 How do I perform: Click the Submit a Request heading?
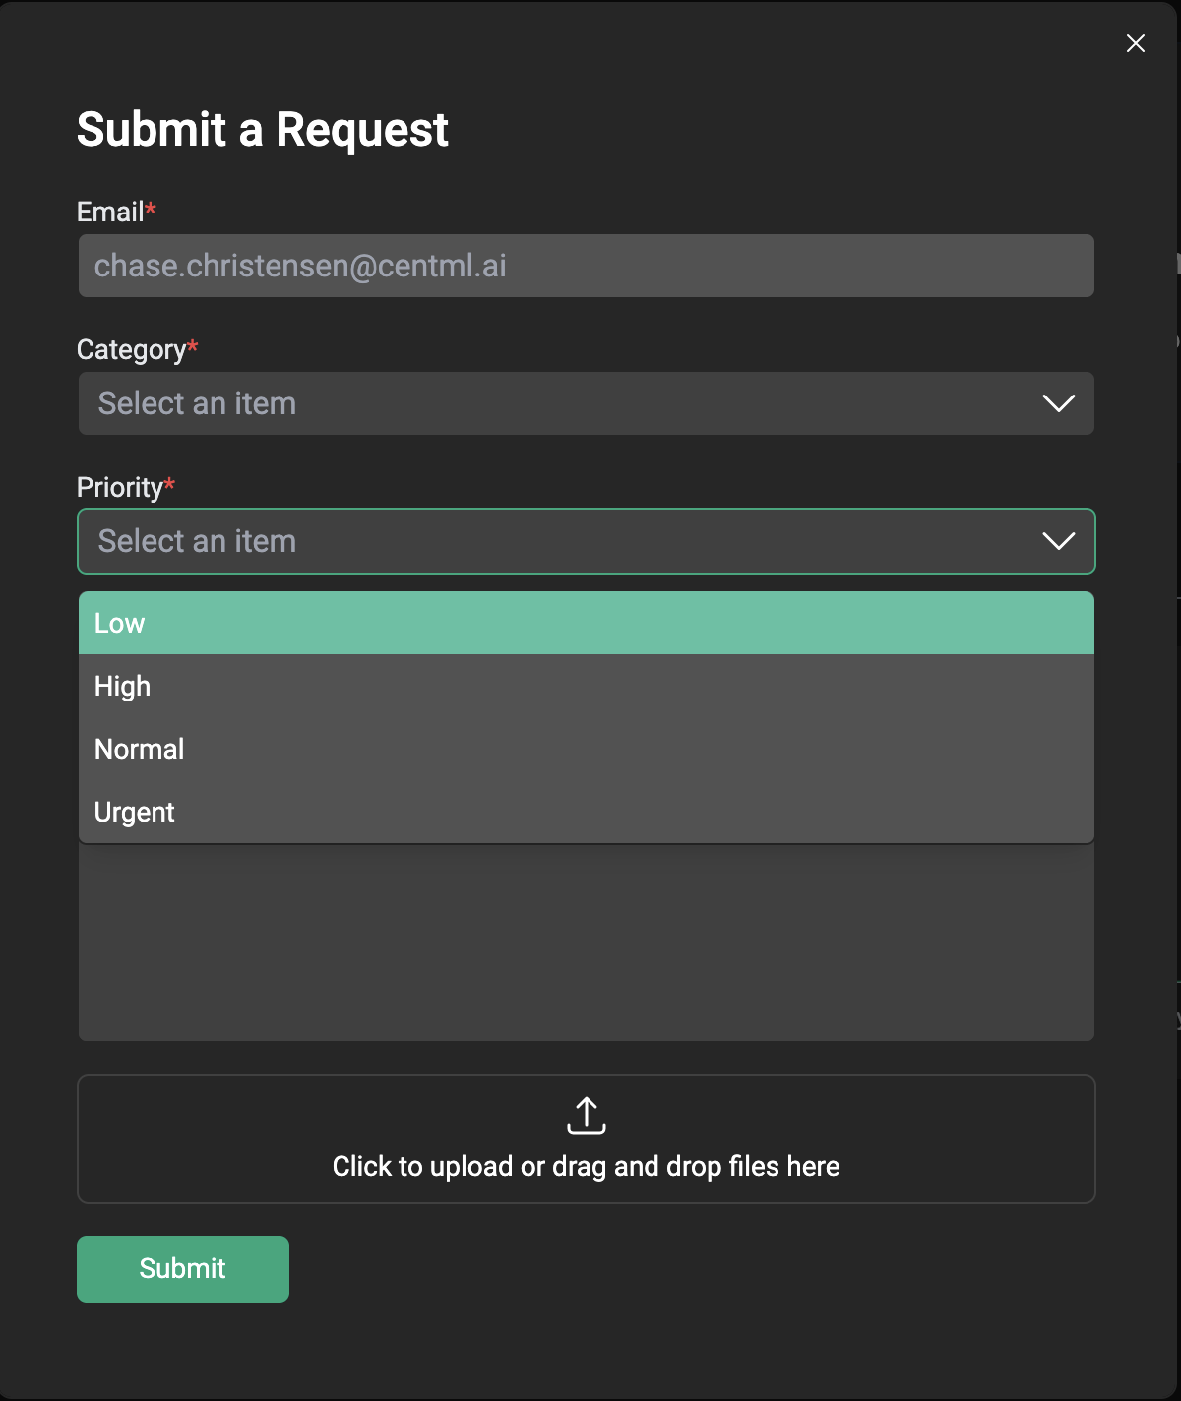point(263,130)
